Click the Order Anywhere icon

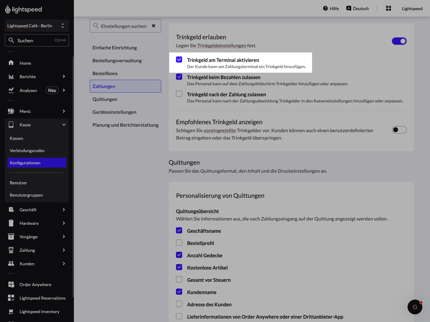point(11,284)
